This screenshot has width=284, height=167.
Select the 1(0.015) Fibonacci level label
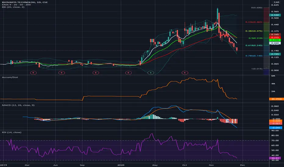tap(257, 69)
